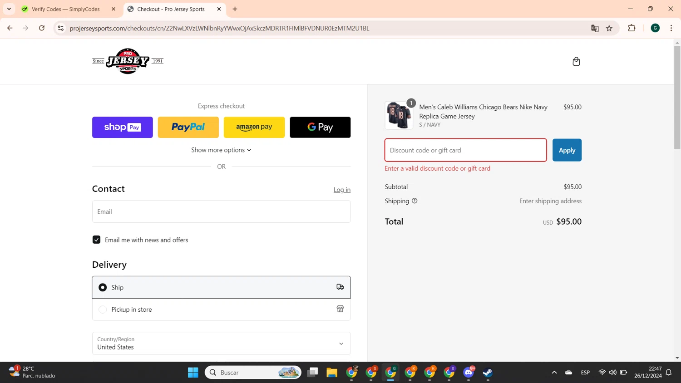Viewport: 681px width, 383px height.
Task: Choose Google Pay express checkout
Action: (320, 127)
